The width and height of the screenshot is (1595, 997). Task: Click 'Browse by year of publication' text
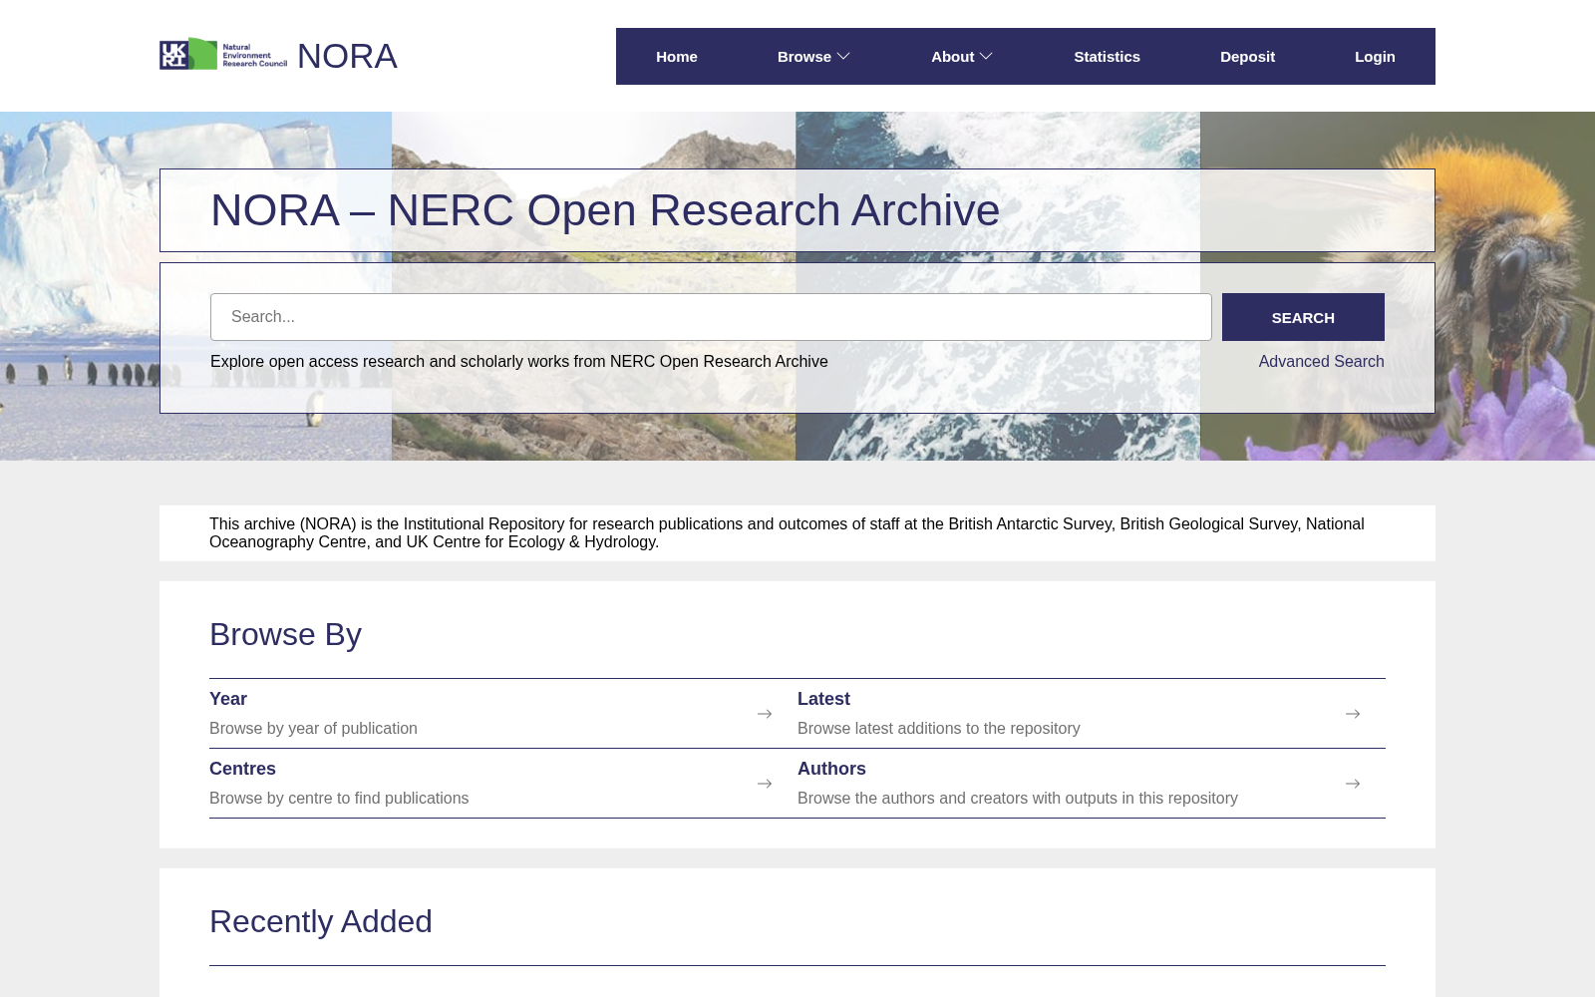tap(313, 728)
